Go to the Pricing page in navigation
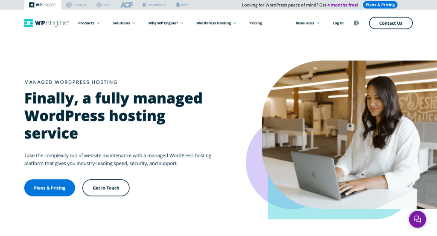The image size is (437, 236). (256, 23)
